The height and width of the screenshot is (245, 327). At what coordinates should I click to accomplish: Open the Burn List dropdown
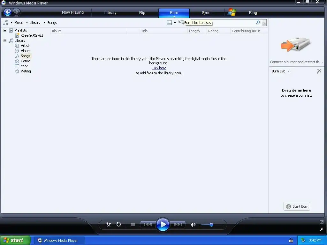tap(281, 71)
